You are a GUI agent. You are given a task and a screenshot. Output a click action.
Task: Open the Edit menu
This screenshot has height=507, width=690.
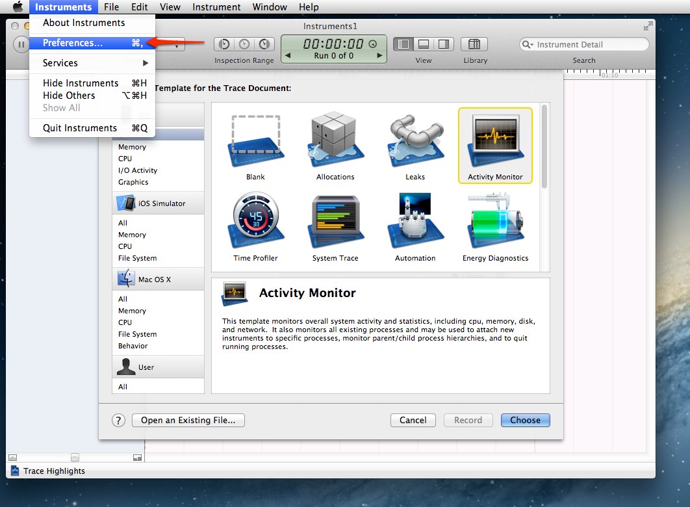coord(139,7)
